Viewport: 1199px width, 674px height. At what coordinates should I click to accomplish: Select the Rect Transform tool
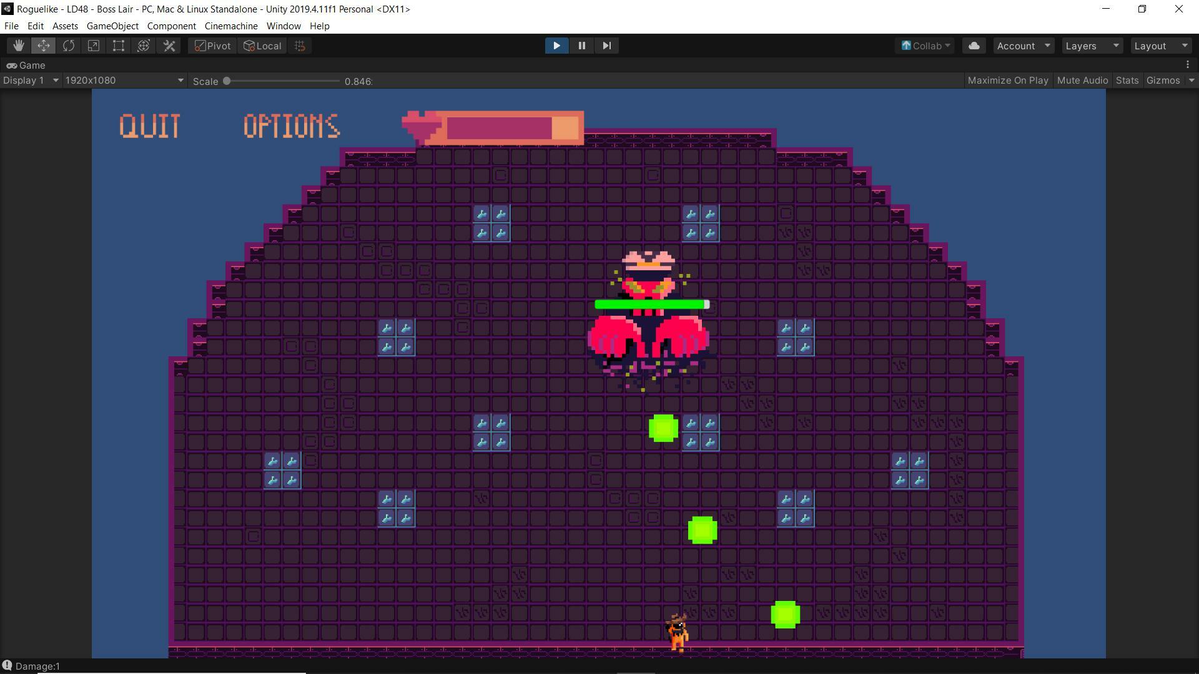tap(119, 46)
